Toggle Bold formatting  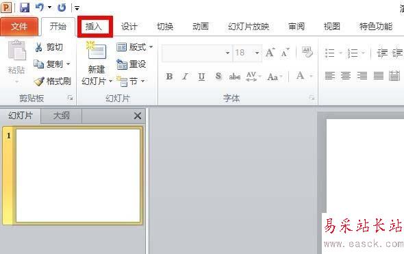coord(169,77)
